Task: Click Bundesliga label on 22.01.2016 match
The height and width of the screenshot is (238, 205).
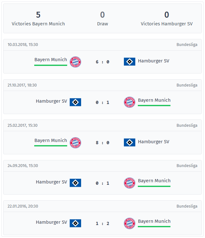Action: click(187, 206)
